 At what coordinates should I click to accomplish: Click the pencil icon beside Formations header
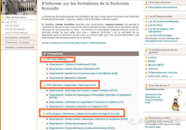(x=44, y=54)
